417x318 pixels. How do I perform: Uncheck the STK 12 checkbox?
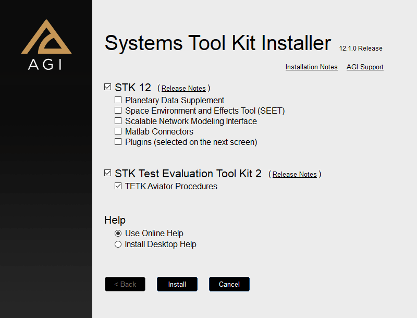point(108,87)
